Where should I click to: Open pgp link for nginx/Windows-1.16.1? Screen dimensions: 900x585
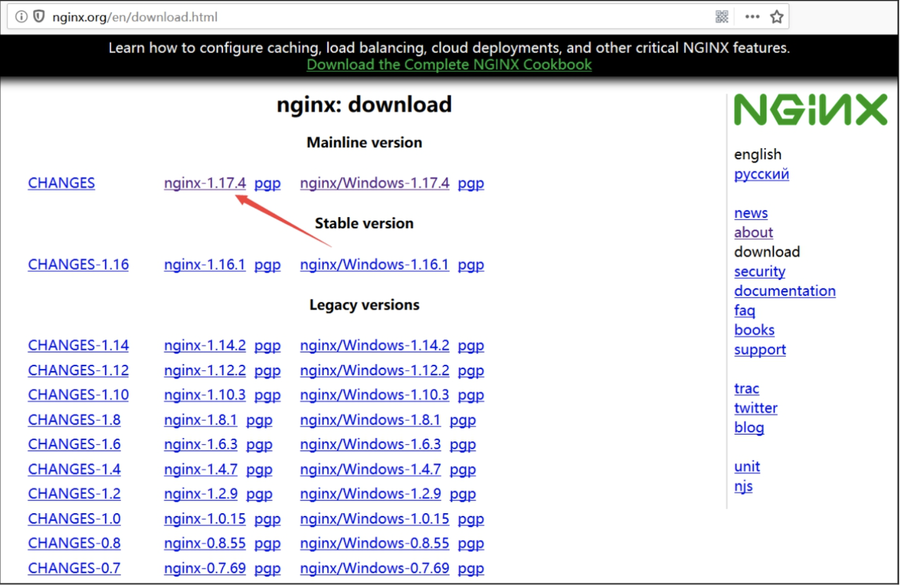pos(471,265)
